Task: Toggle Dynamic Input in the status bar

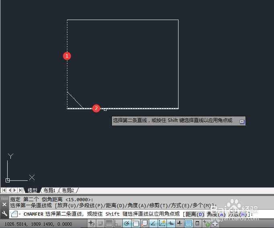Action: coord(171,224)
